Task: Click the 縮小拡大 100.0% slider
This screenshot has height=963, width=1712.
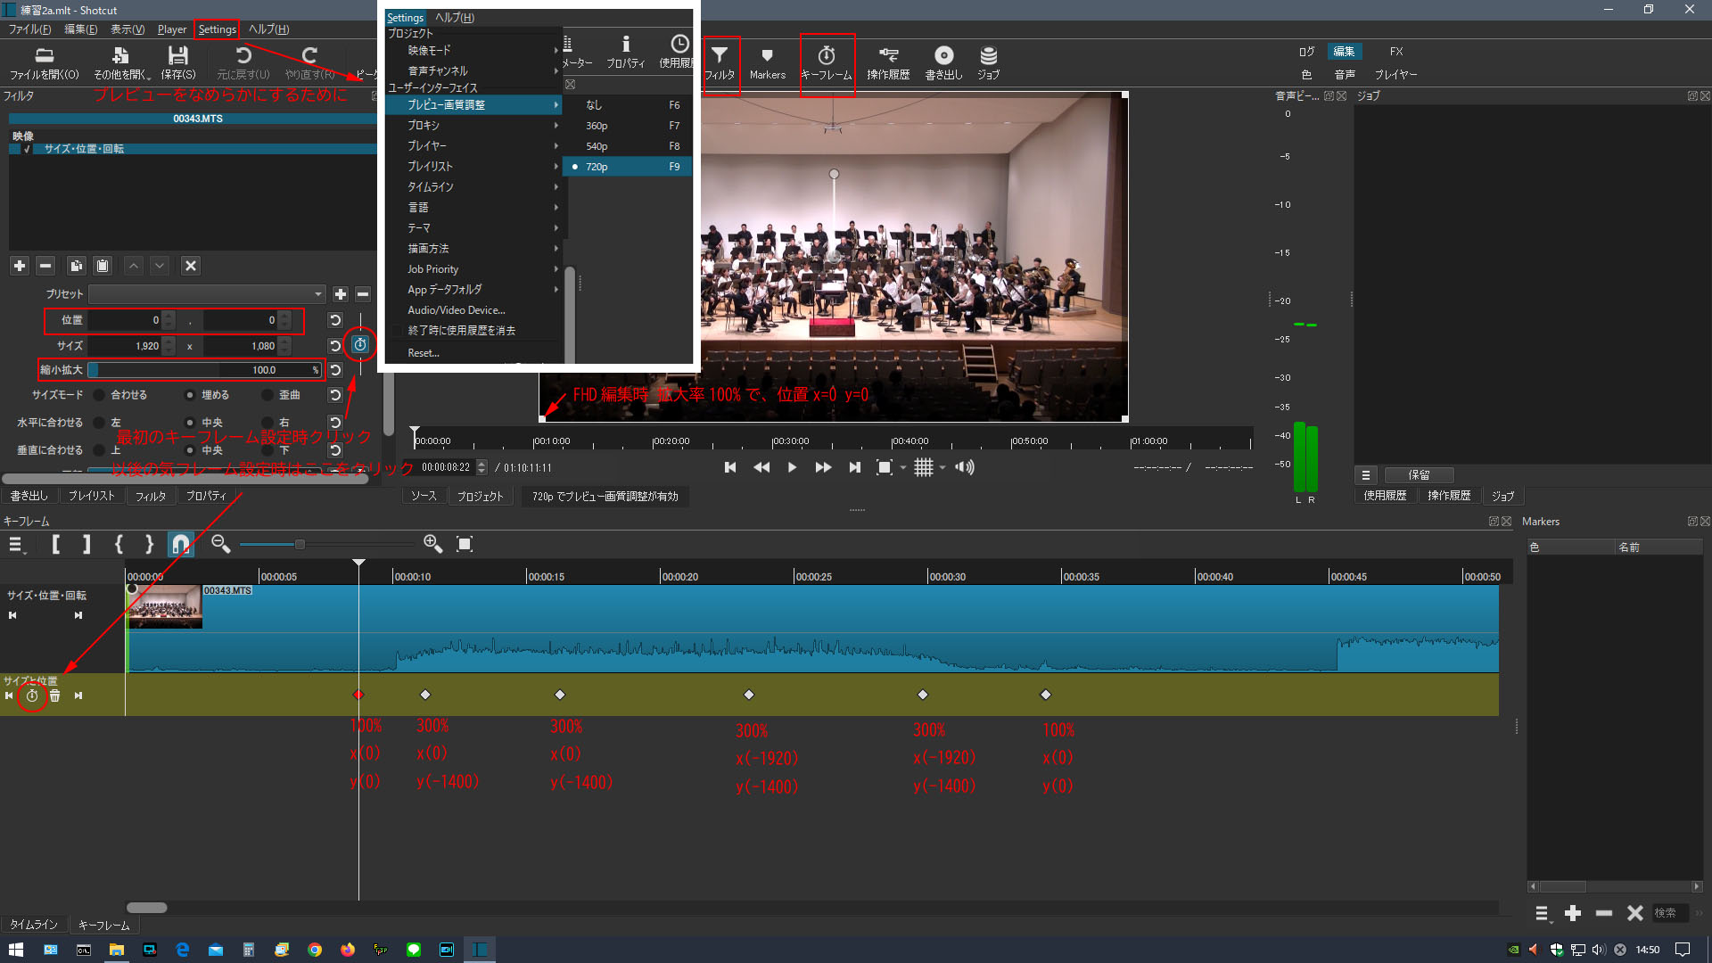Action: (x=205, y=370)
